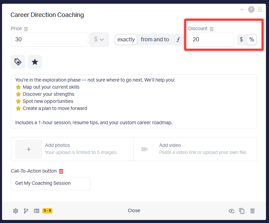Collapse block with top chevron arrow
This screenshot has width=269, height=223.
(x=242, y=9)
